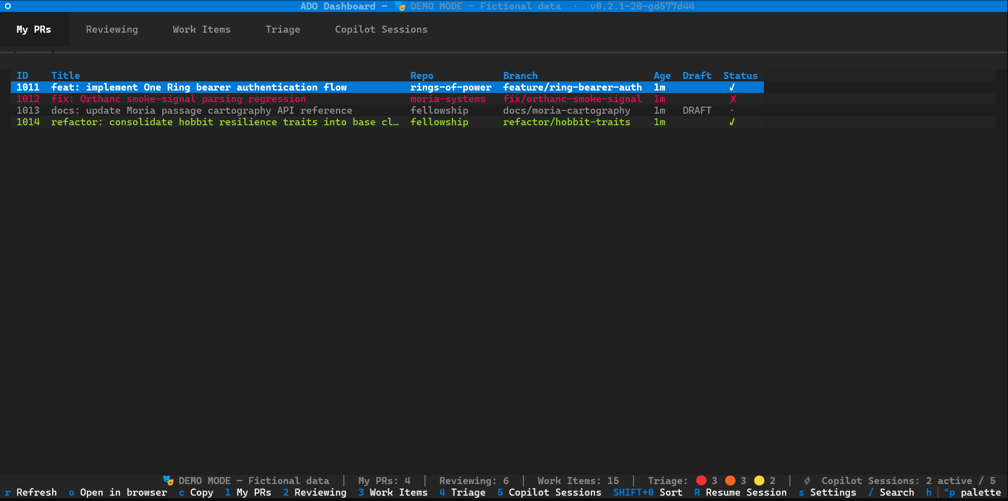
Task: Click the refactor/hobbit-traits branch cell
Action: tap(566, 122)
